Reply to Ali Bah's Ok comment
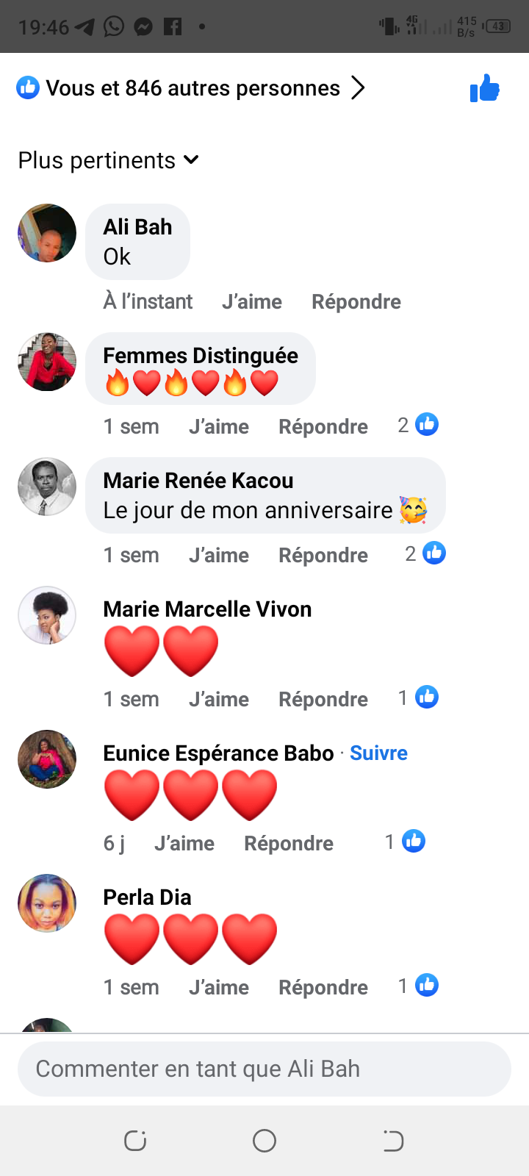The image size is (529, 1176). [x=356, y=301]
